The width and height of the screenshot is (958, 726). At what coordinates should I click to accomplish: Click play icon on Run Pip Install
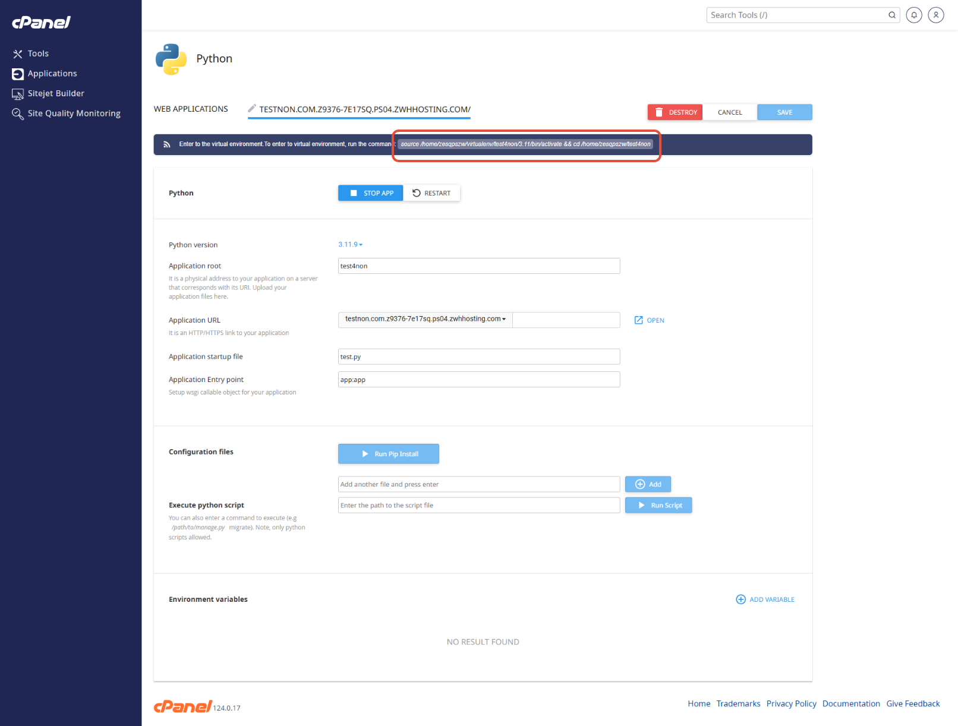(365, 454)
